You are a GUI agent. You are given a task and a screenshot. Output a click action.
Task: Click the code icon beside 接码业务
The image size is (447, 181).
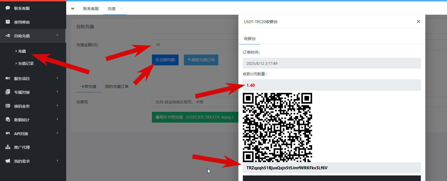[8, 106]
